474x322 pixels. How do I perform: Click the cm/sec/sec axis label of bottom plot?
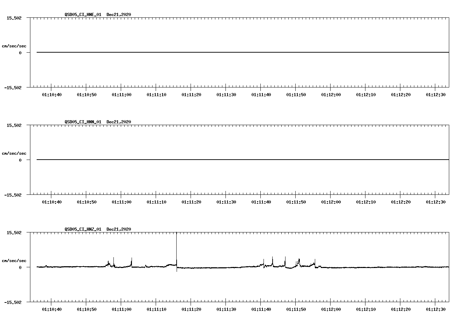tap(14, 260)
